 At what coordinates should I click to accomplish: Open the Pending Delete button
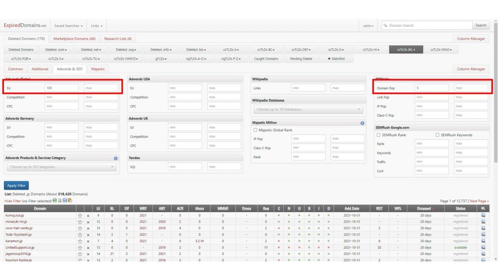coord(301,59)
